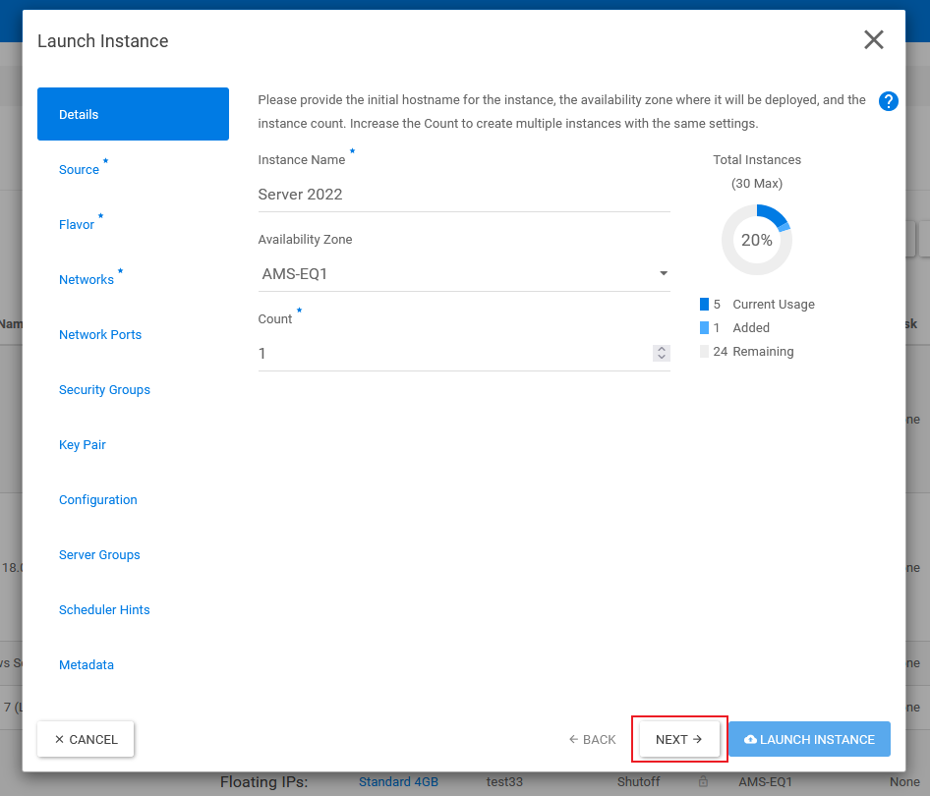Click the 'test33' text in background table
Image resolution: width=930 pixels, height=796 pixels.
tap(504, 782)
